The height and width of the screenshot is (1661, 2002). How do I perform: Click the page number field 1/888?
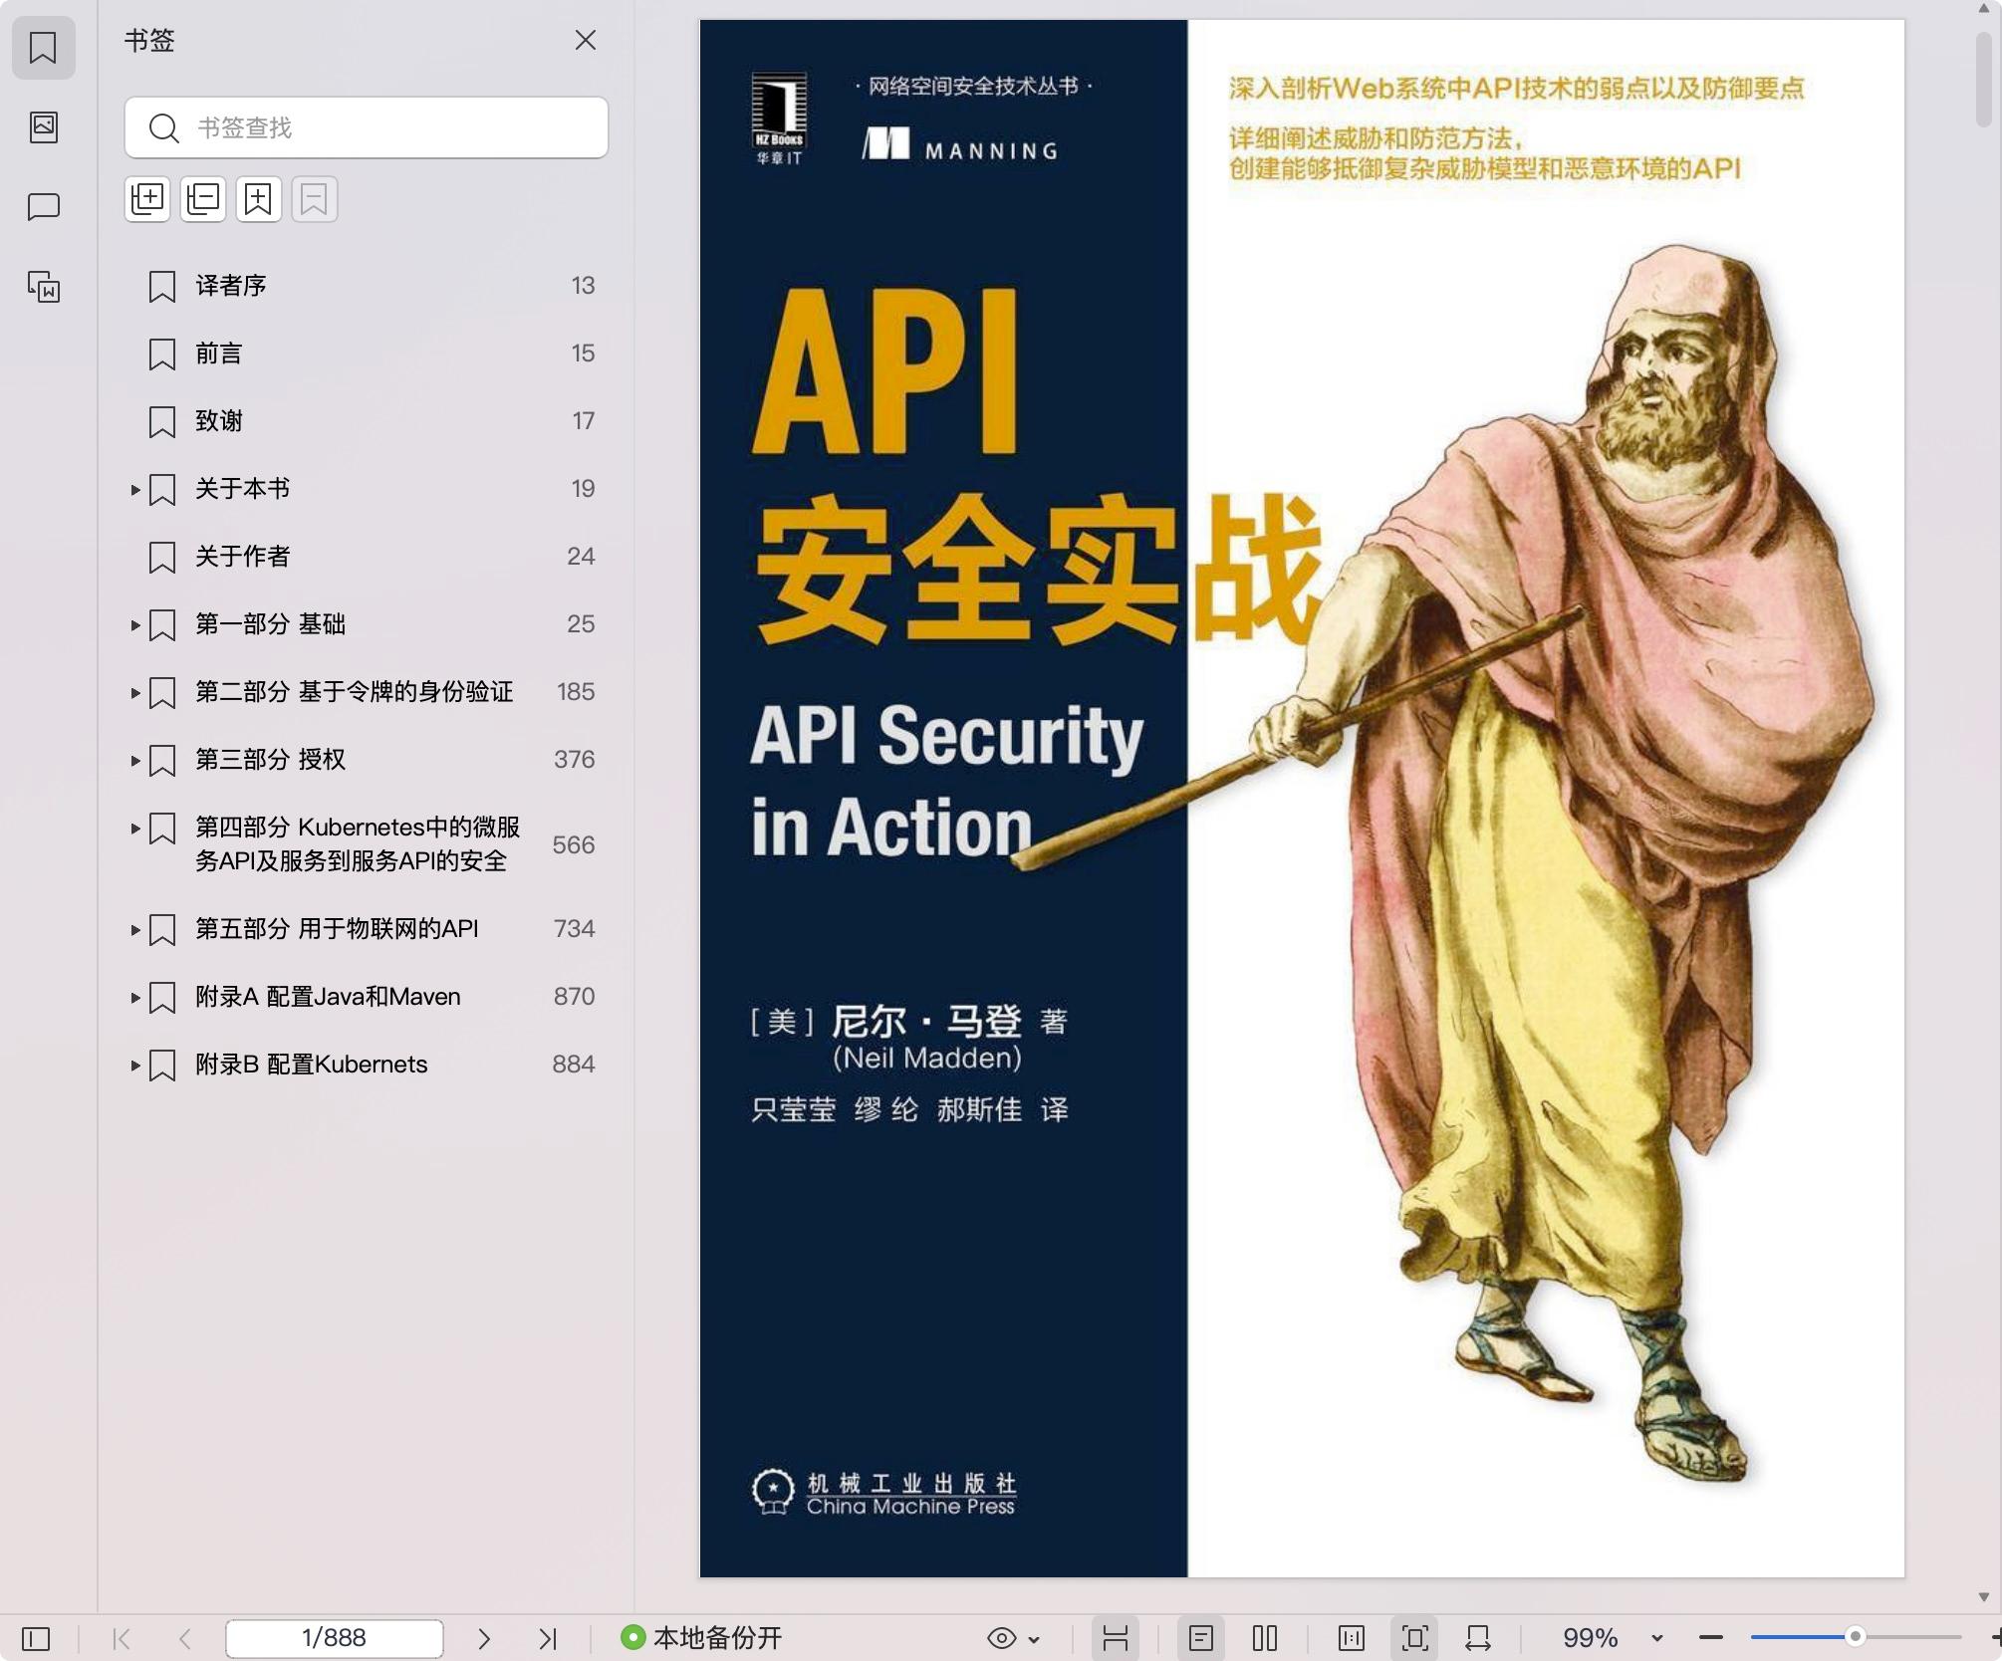[335, 1638]
